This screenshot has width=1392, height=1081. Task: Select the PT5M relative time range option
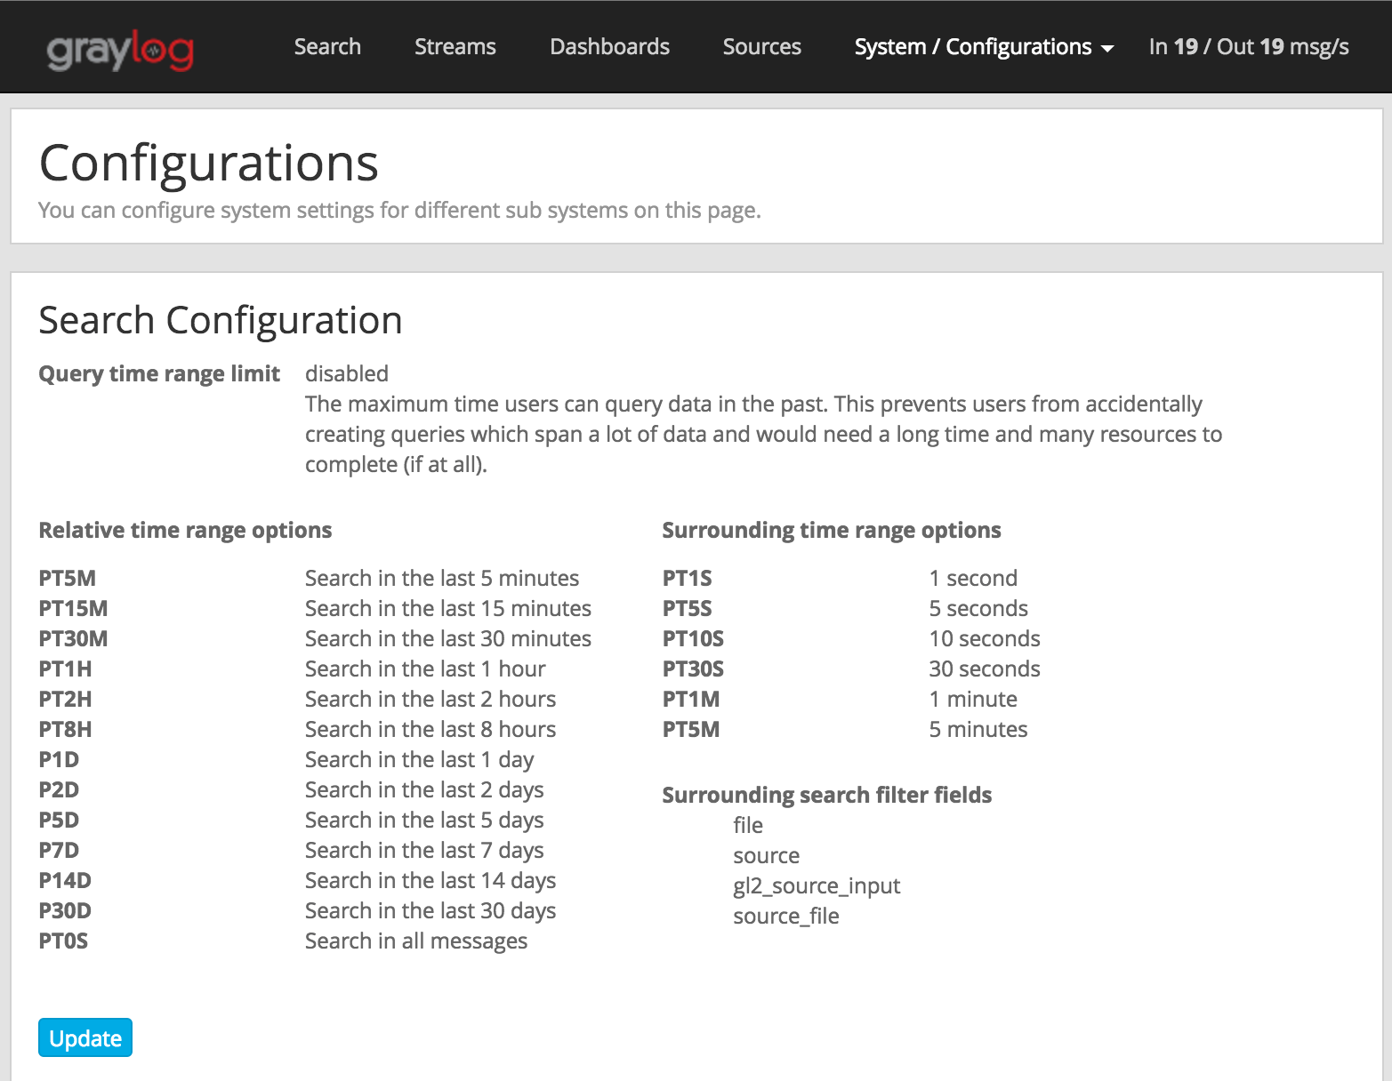point(62,578)
